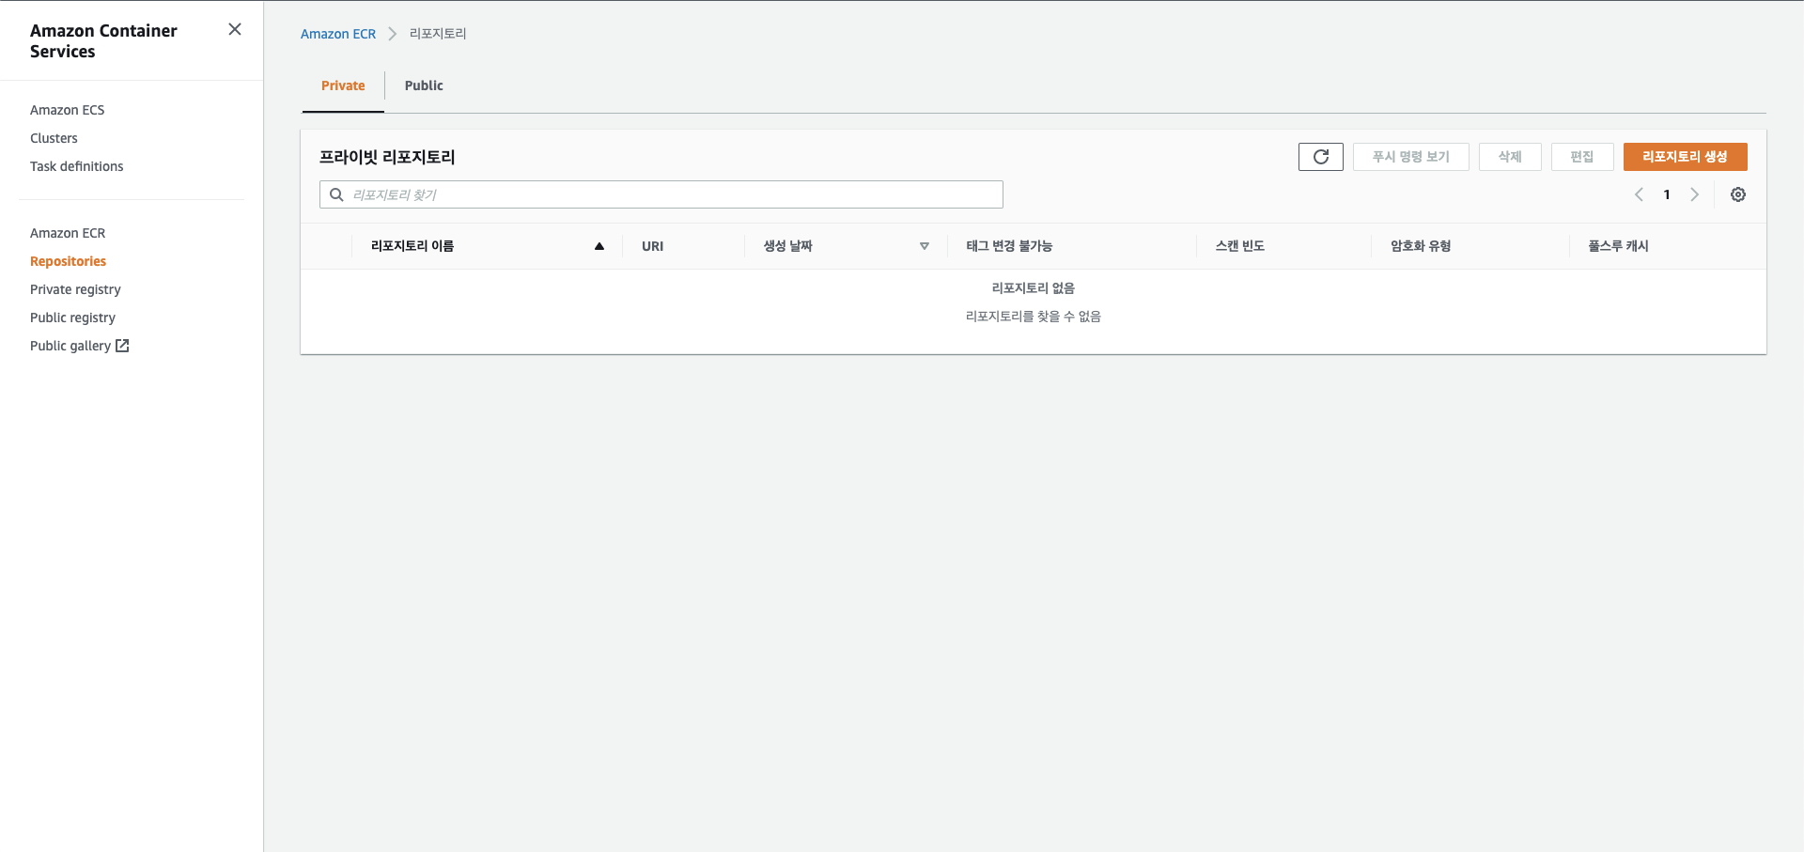Click the refresh repositories icon button
1804x852 pixels.
pos(1320,157)
